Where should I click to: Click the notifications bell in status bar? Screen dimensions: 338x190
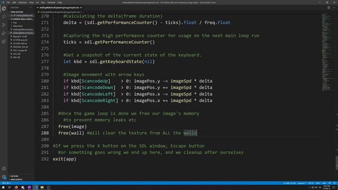tap(334, 183)
